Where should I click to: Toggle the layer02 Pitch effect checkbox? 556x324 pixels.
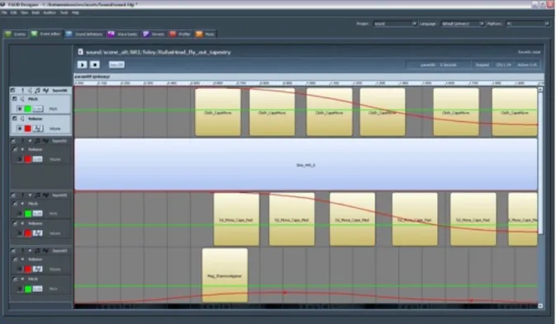15,204
